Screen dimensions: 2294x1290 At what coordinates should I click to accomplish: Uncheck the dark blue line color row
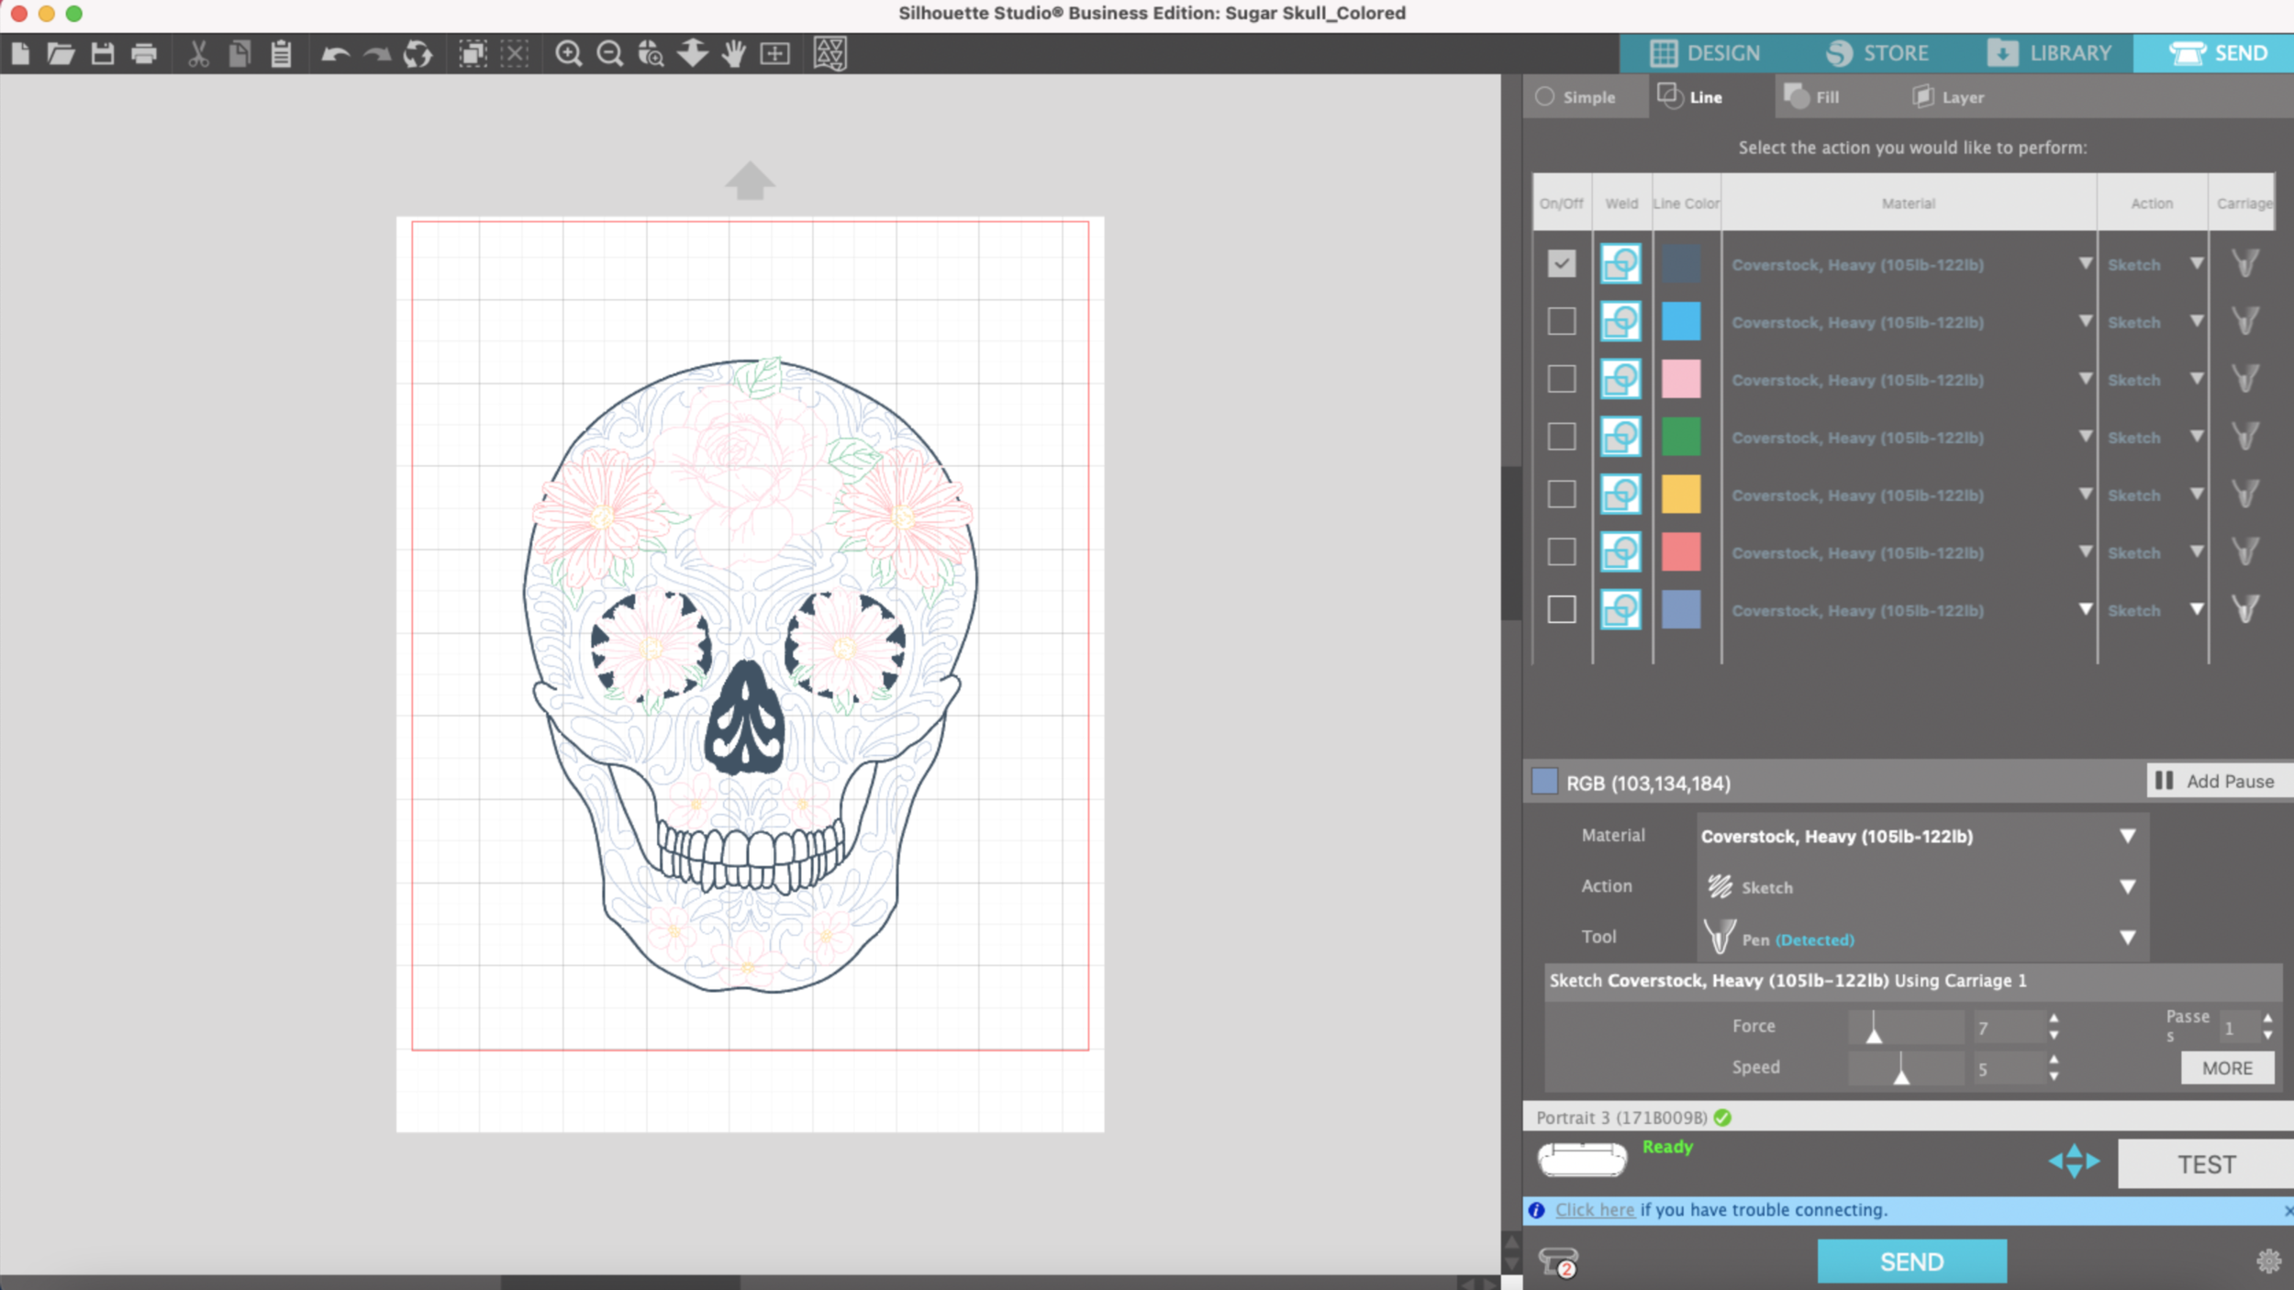[1561, 264]
